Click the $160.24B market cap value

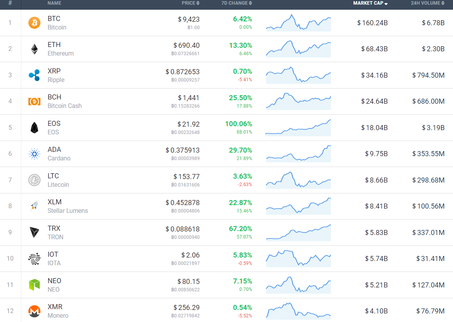click(x=373, y=23)
